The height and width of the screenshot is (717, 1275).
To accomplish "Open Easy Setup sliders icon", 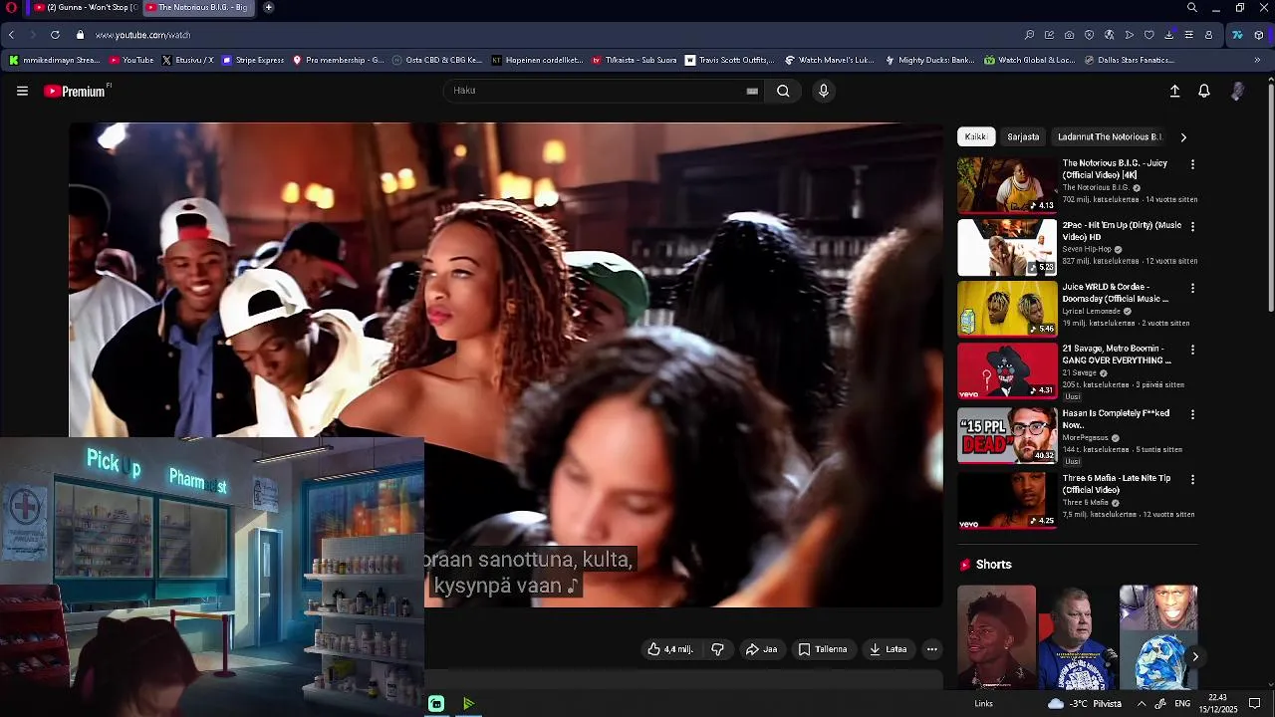I will [1188, 35].
